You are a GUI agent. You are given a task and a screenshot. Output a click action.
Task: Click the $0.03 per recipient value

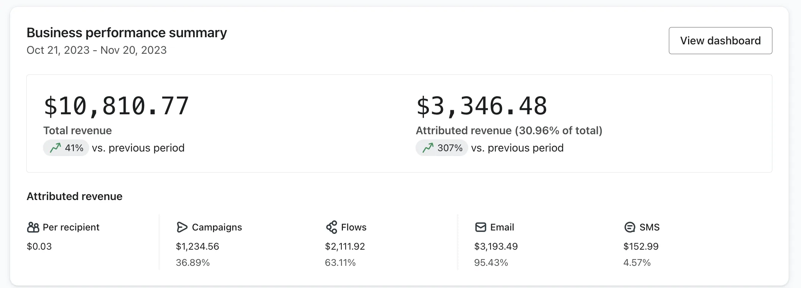coord(39,246)
